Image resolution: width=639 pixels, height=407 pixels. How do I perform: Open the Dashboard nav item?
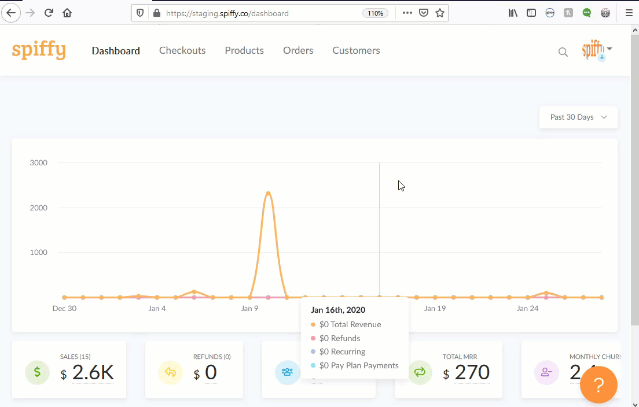(x=116, y=50)
